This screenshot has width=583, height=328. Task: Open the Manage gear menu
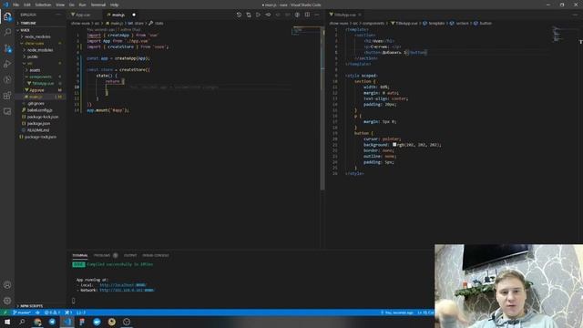click(7, 301)
